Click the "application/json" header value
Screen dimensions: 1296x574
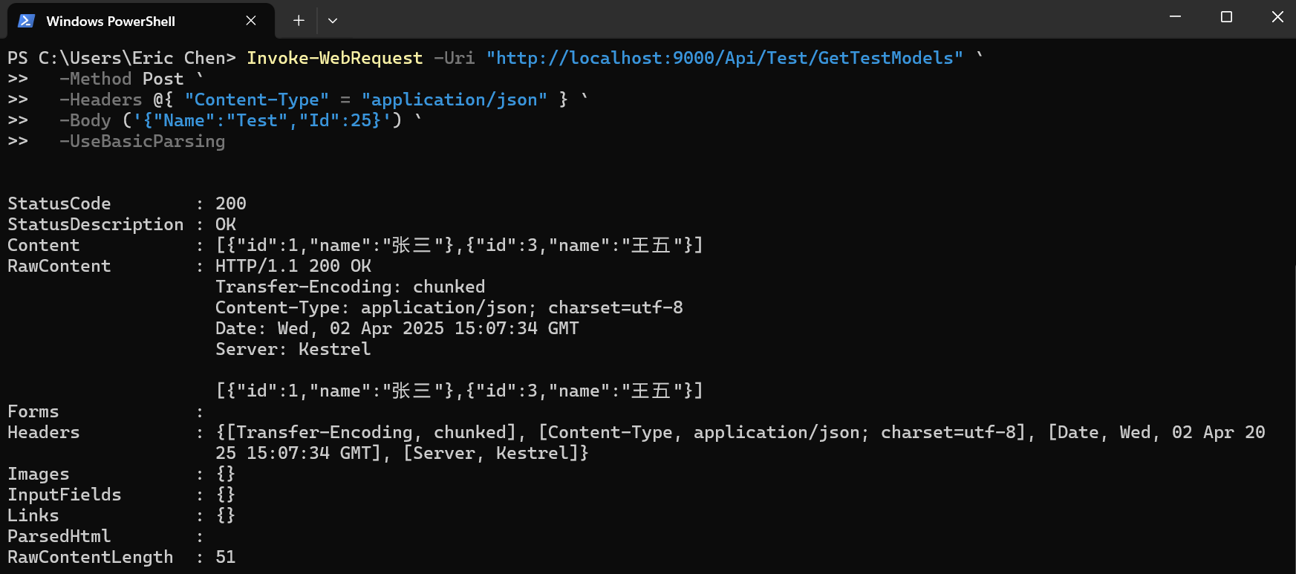[455, 100]
